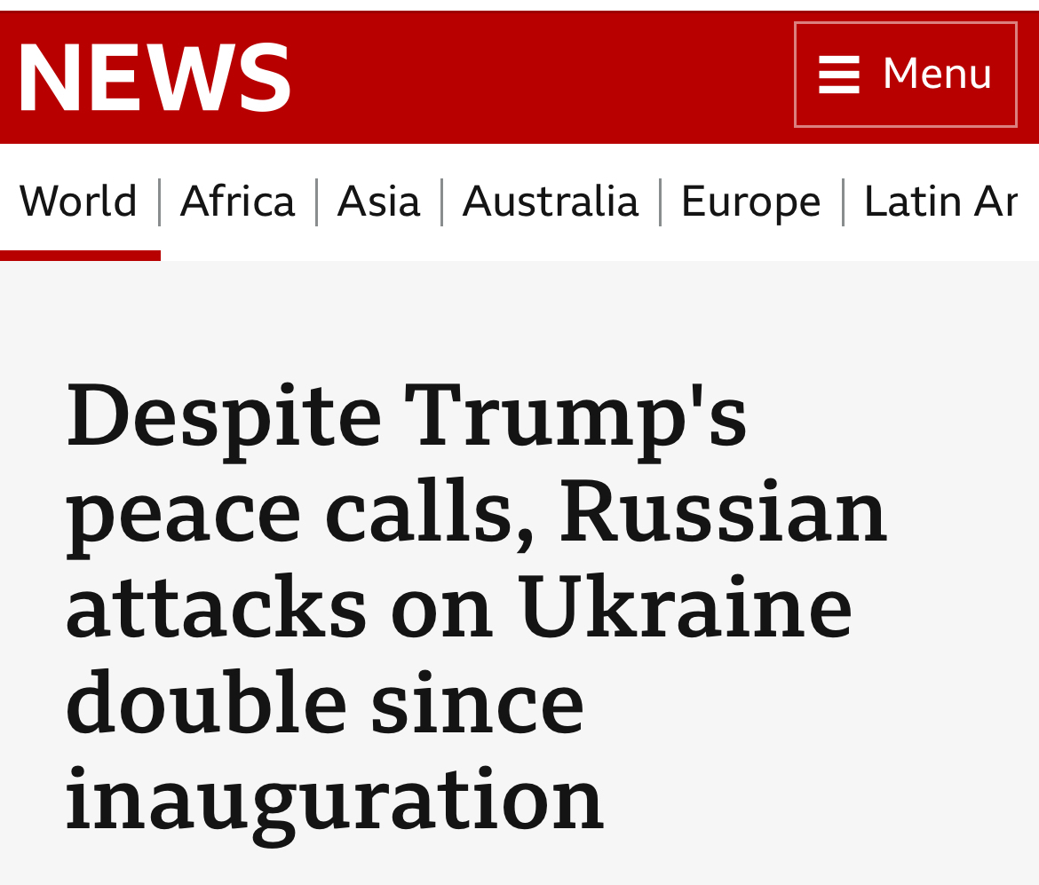The height and width of the screenshot is (885, 1039).
Task: Switch to the Africa section
Action: [237, 201]
